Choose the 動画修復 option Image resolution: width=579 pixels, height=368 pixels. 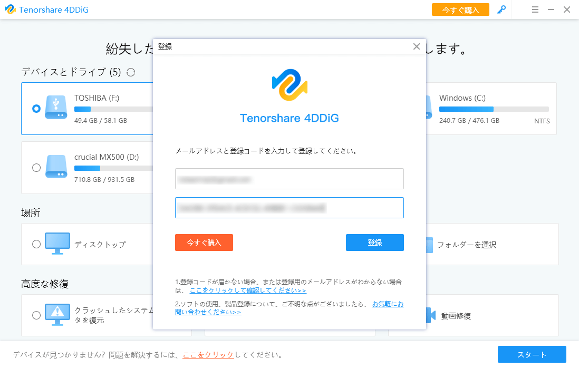point(456,316)
